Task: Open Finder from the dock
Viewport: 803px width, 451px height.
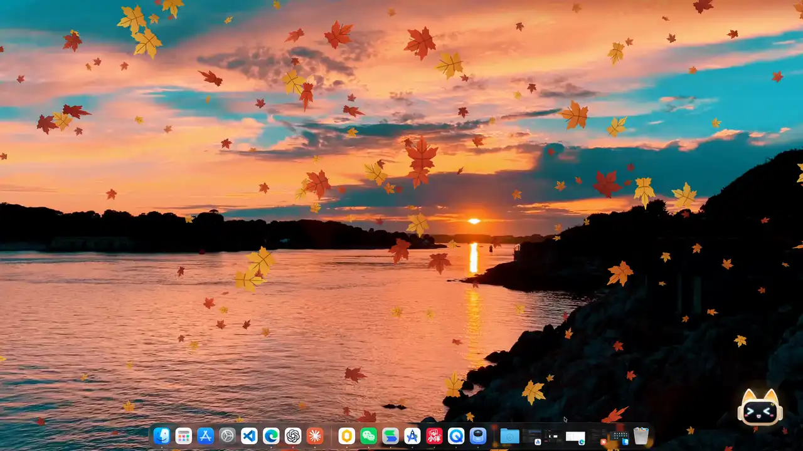Action: tap(162, 436)
